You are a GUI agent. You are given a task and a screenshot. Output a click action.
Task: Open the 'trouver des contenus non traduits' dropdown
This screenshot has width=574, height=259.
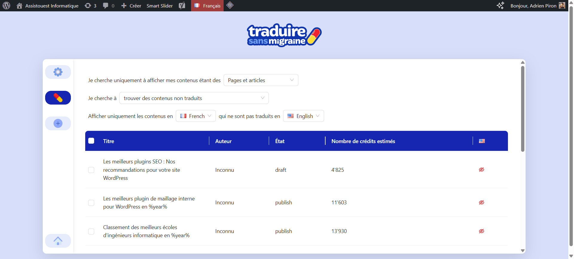click(194, 98)
